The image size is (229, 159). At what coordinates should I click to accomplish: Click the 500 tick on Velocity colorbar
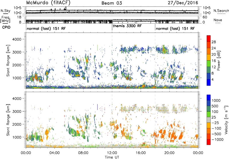pos(215,106)
